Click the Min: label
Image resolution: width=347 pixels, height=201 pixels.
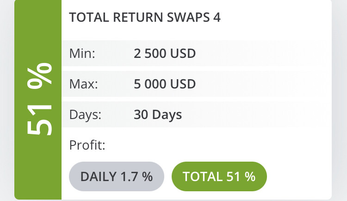82,53
